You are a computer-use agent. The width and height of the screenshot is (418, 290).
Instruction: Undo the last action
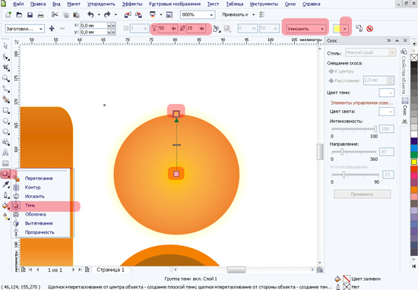[x=90, y=14]
